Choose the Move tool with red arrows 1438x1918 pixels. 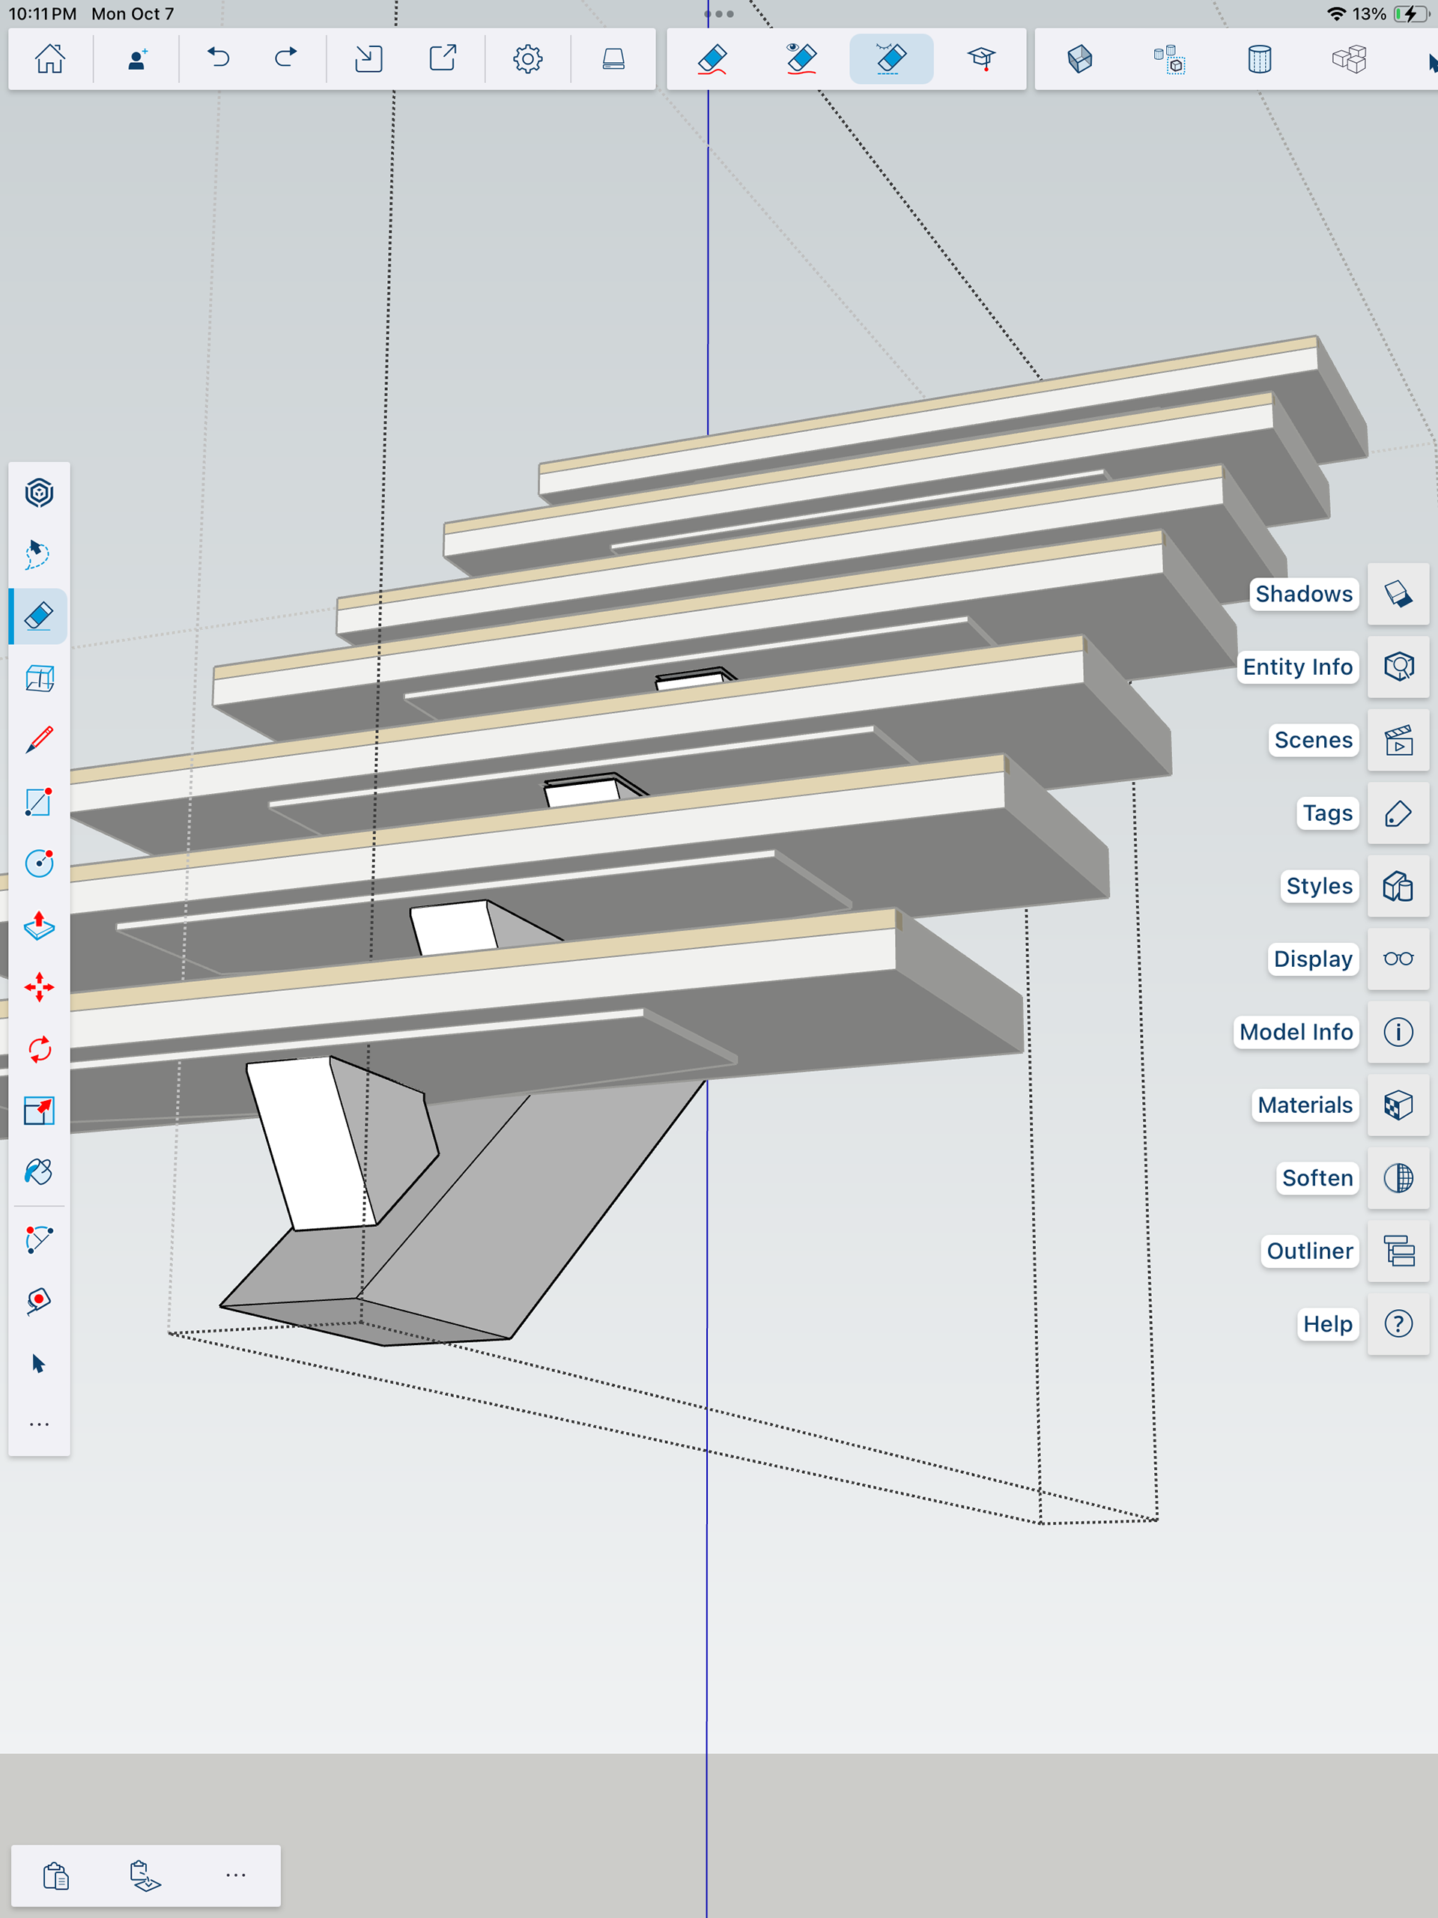(x=39, y=988)
